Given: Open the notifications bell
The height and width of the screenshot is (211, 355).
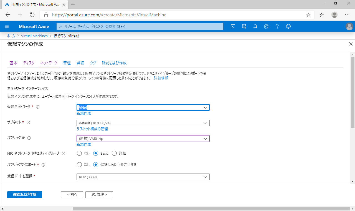Looking at the screenshot, I should 255,26.
